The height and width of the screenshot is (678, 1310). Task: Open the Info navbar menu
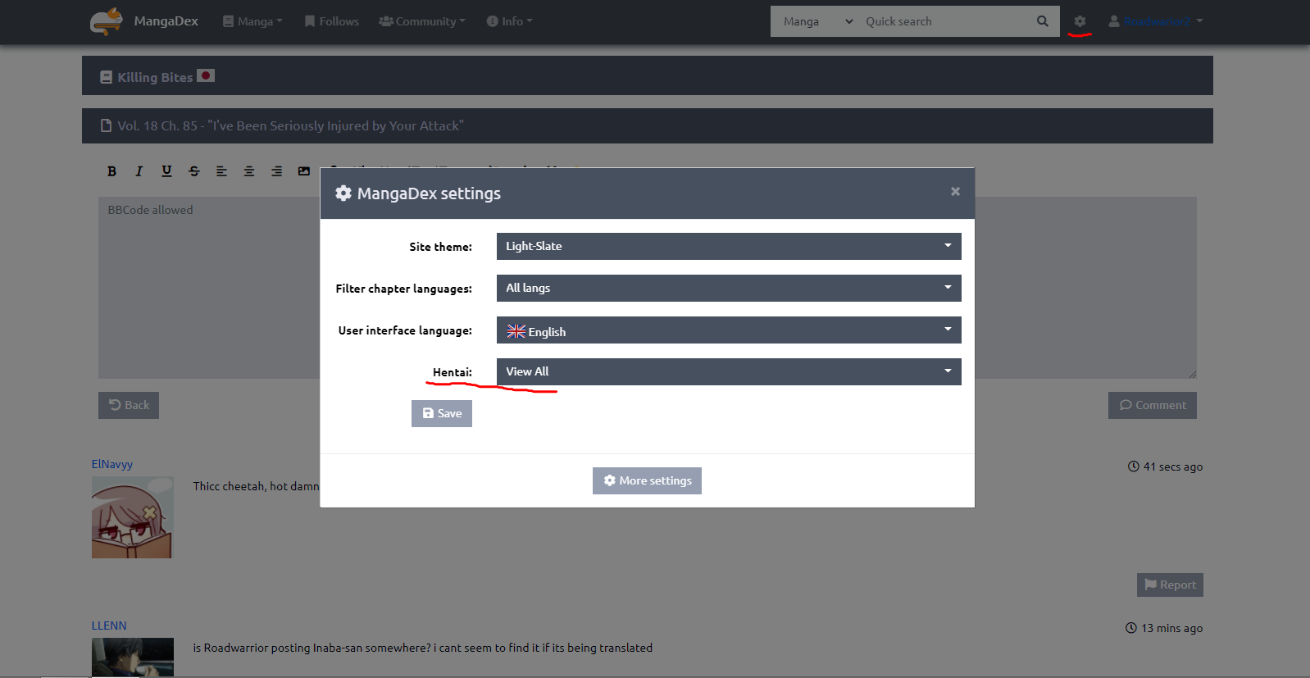point(509,21)
